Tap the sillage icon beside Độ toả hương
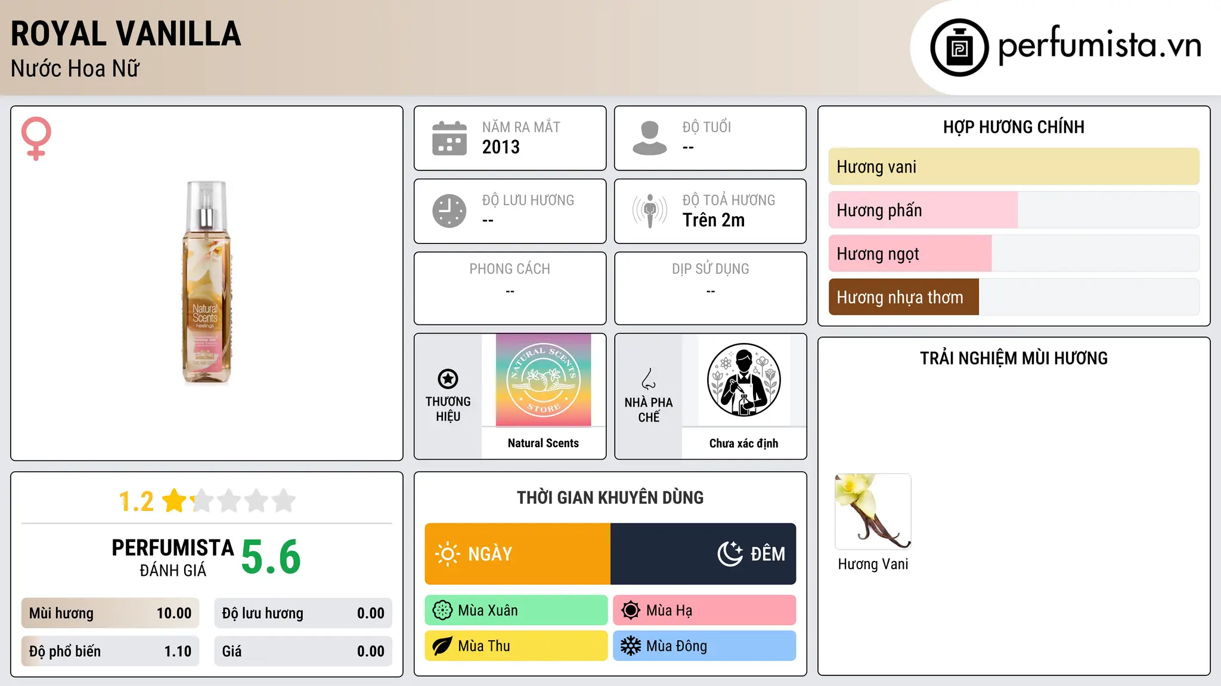The height and width of the screenshot is (686, 1221). click(650, 211)
